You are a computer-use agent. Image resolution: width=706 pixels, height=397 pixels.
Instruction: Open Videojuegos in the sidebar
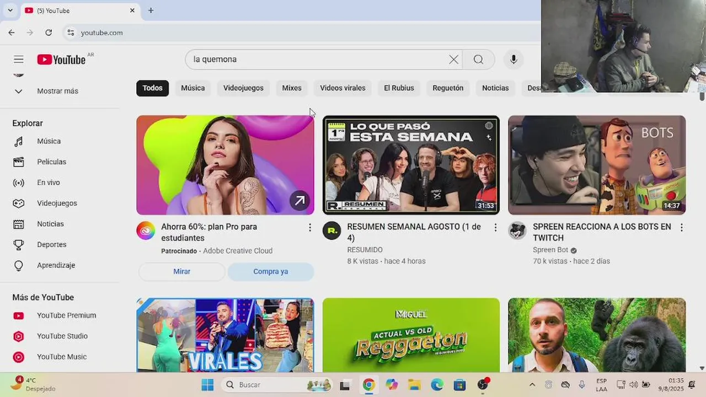tap(57, 203)
